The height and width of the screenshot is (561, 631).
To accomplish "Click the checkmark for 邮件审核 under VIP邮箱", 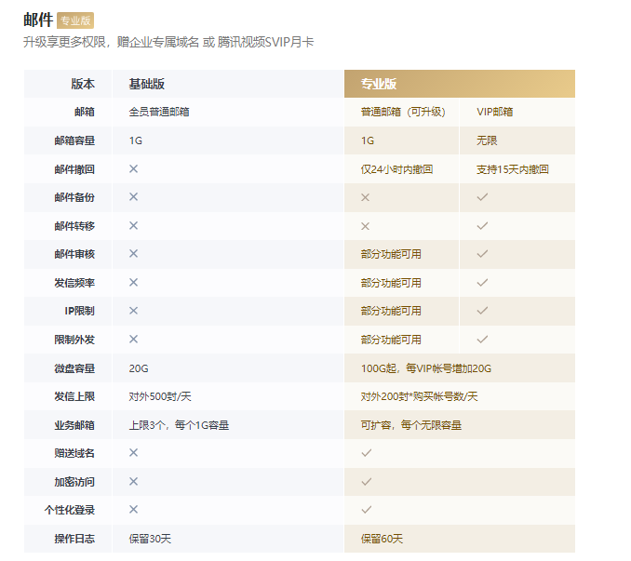I will click(x=482, y=253).
